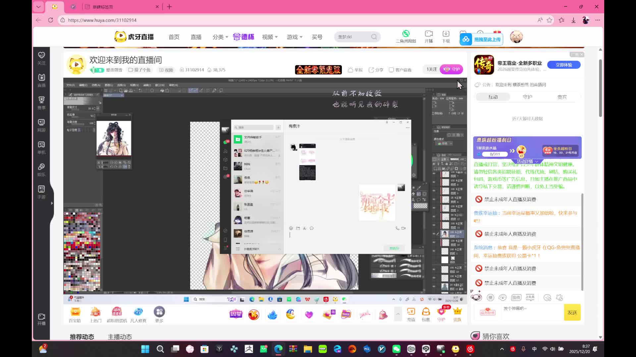Switch to the 贵宾 tab

point(562,97)
